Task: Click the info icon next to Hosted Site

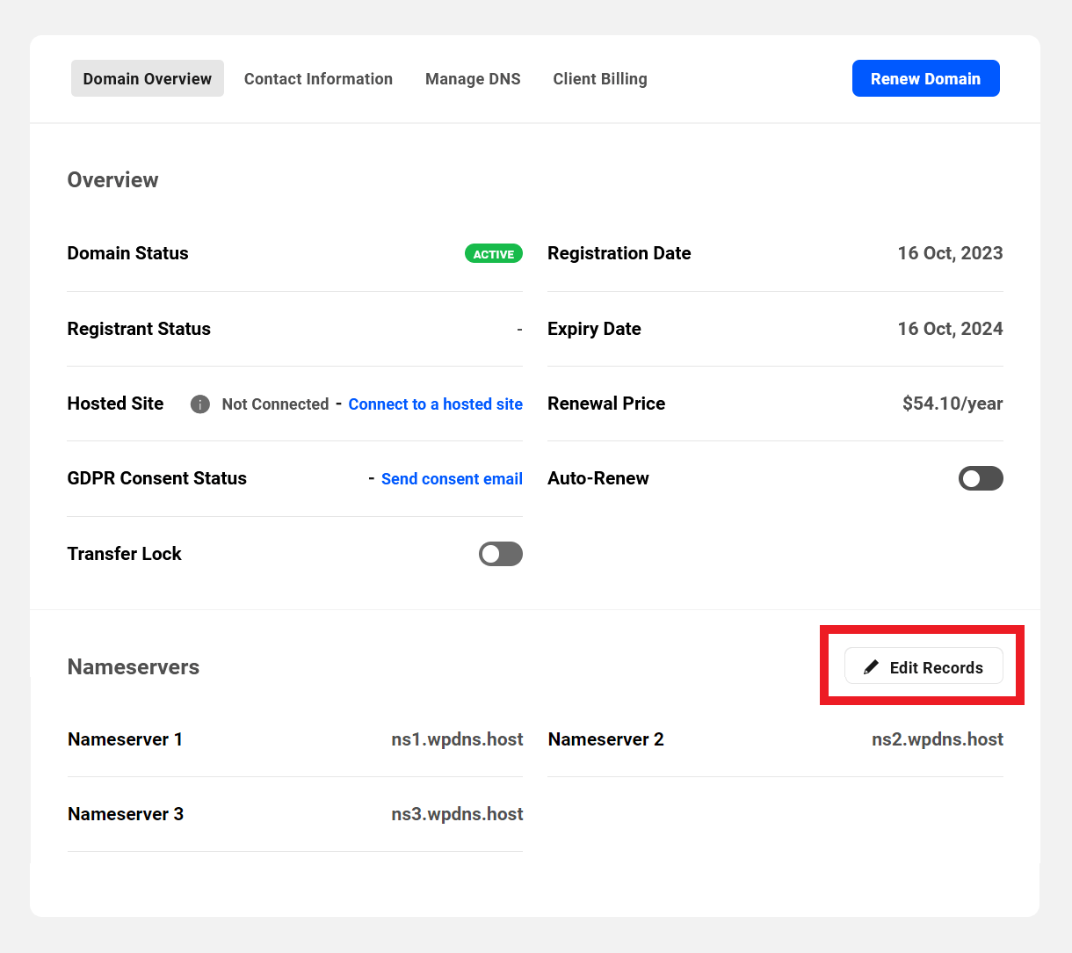Action: pyautogui.click(x=199, y=404)
